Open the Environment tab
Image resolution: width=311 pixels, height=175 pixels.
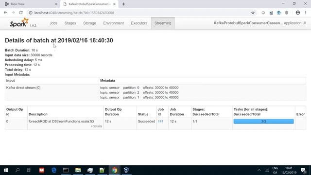pyautogui.click(x=113, y=23)
